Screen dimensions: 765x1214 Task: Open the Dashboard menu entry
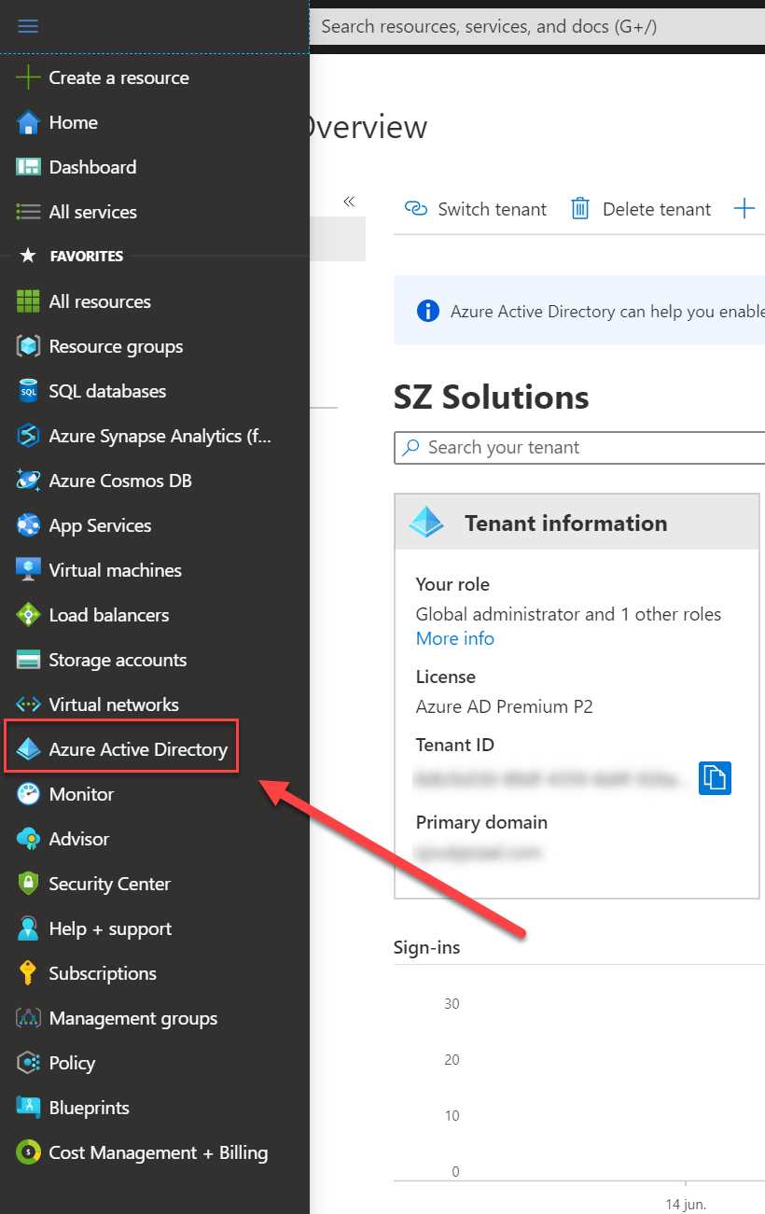pyautogui.click(x=91, y=167)
